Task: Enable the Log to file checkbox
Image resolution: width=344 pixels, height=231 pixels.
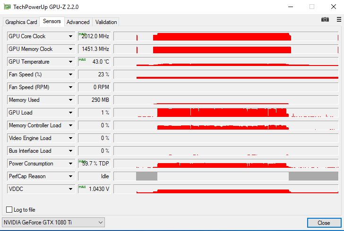Action: pyautogui.click(x=9, y=209)
